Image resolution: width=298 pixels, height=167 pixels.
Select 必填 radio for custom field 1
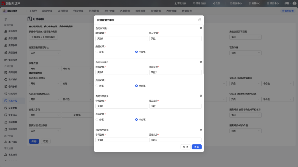pos(97,52)
